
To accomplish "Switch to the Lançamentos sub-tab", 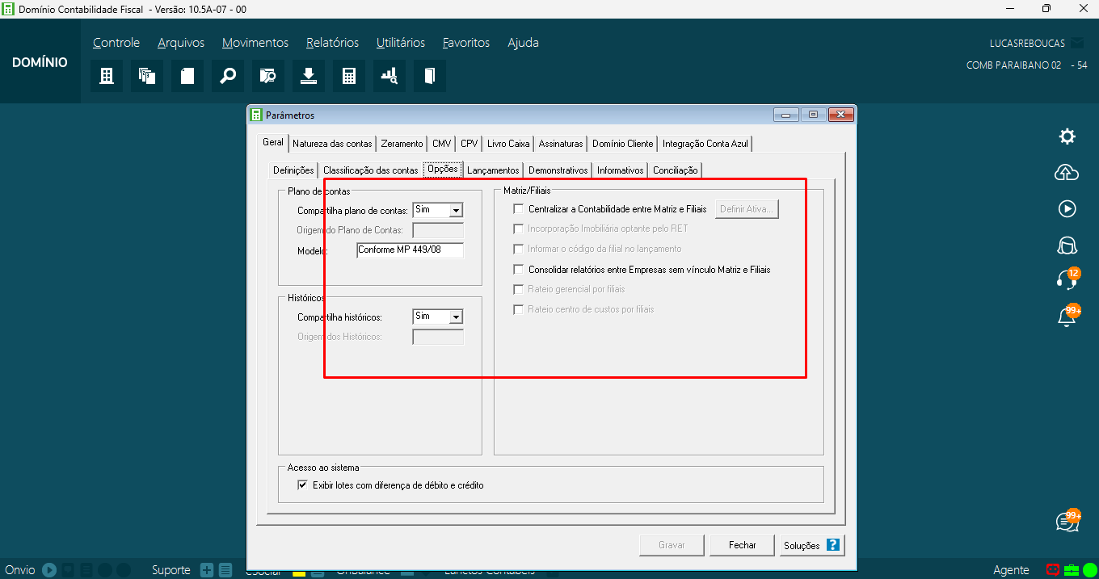I will [x=493, y=170].
